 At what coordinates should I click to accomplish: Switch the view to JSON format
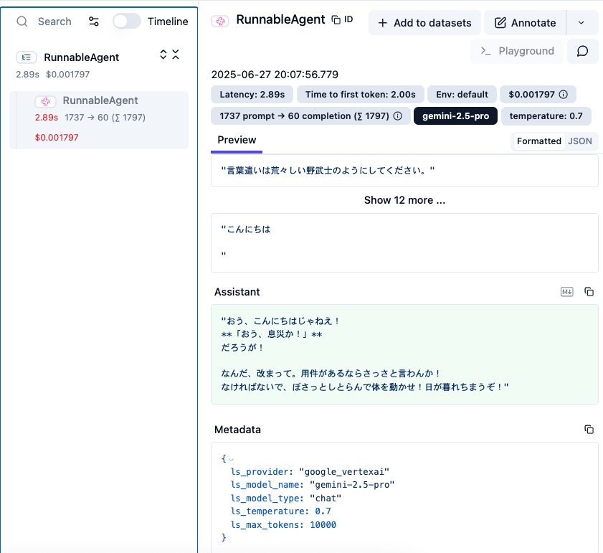pos(580,141)
